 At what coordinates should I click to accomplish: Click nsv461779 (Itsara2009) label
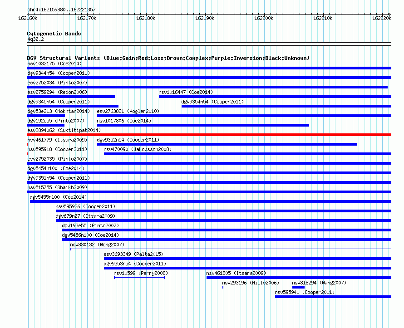[x=57, y=140]
